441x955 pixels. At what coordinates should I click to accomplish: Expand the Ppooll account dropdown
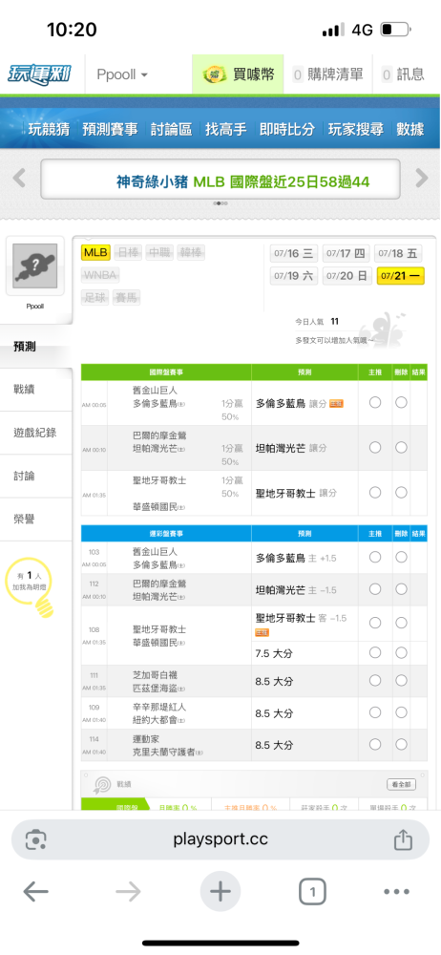[x=122, y=74]
